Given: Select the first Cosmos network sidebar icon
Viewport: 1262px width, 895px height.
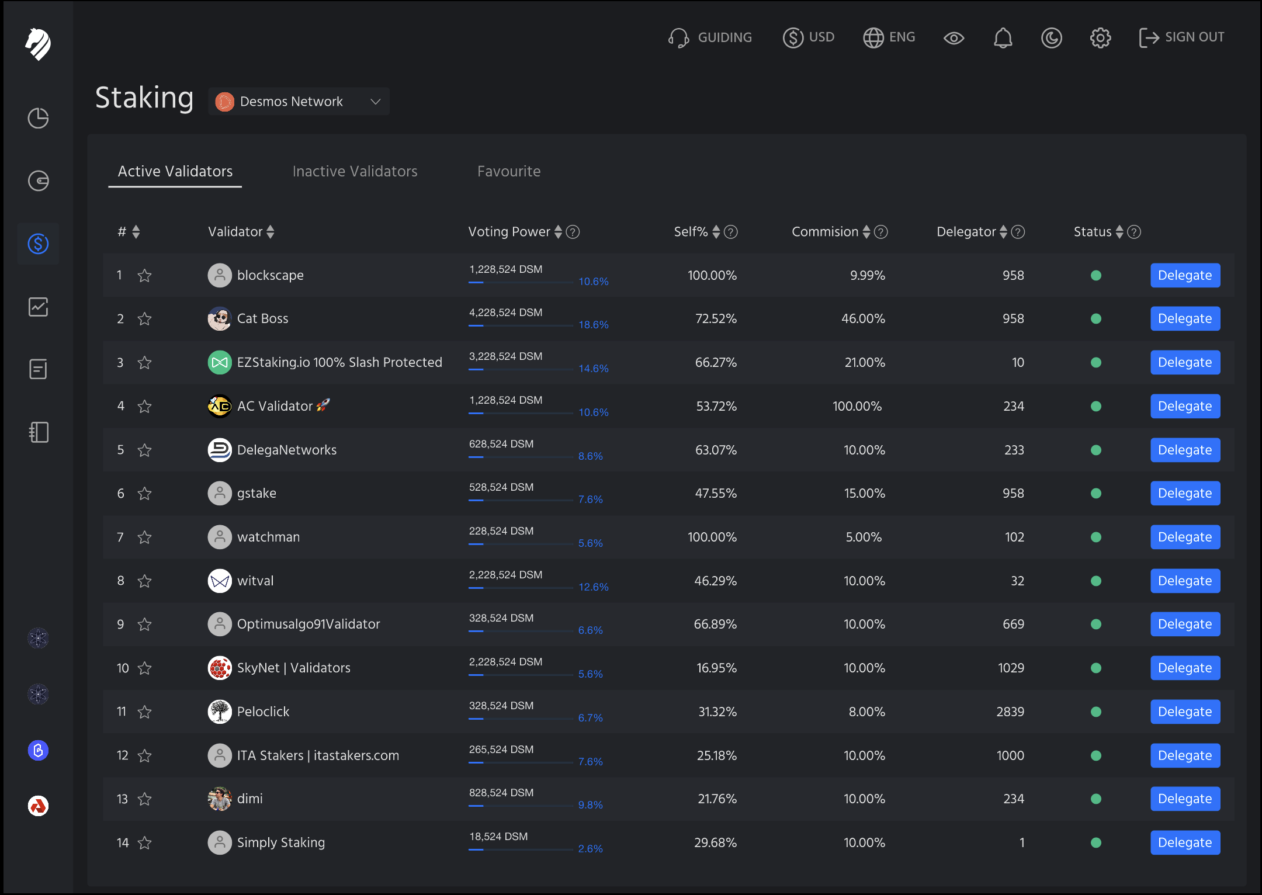Looking at the screenshot, I should (38, 638).
